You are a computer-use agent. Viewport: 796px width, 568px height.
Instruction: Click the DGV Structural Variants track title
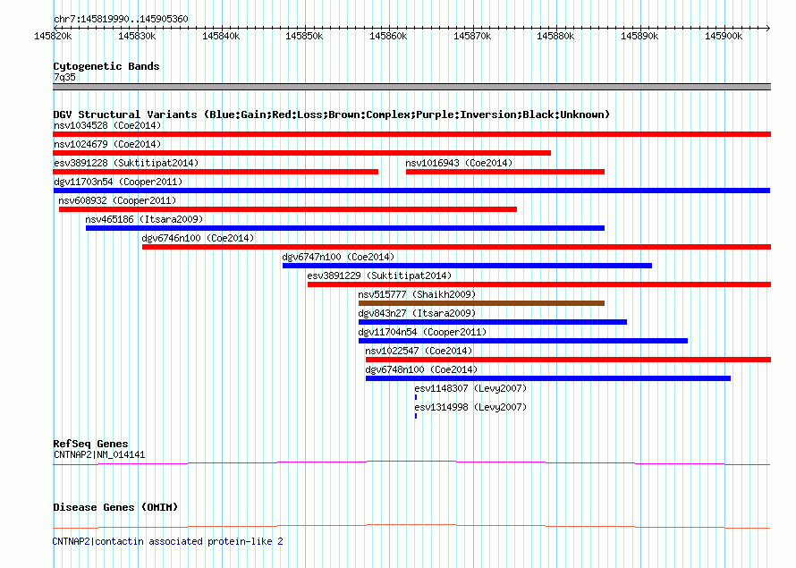click(x=332, y=114)
